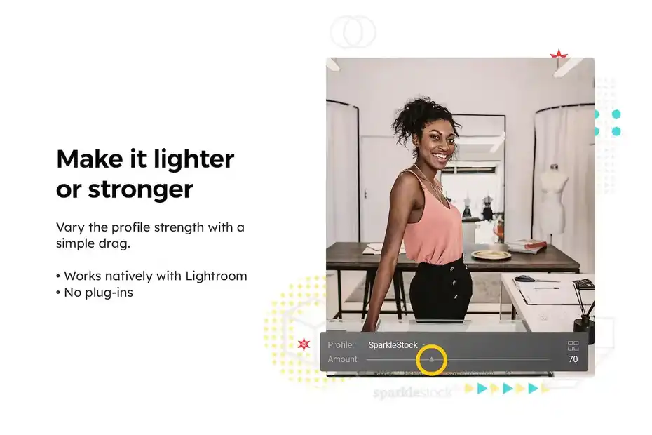Click the sparklestock watermark logo

(x=412, y=392)
